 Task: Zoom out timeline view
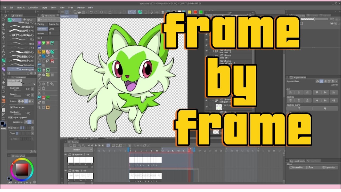tap(80, 145)
